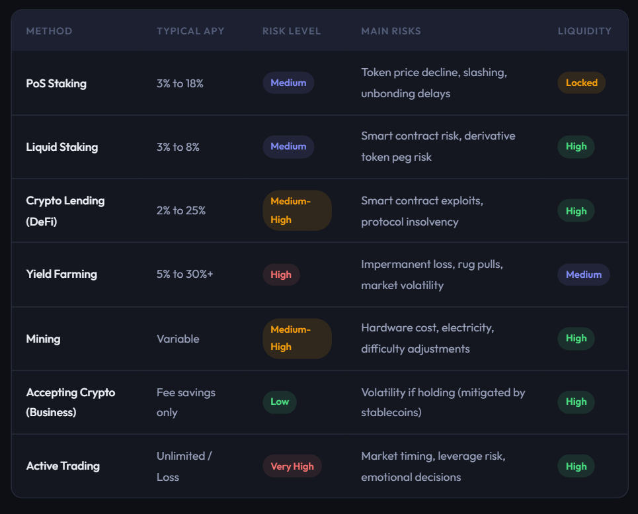Select the LIQUIDITY column header

point(584,30)
